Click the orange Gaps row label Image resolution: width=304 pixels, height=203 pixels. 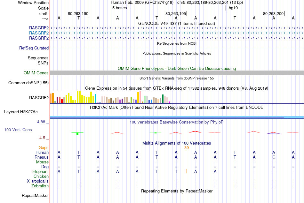pyautogui.click(x=44, y=148)
